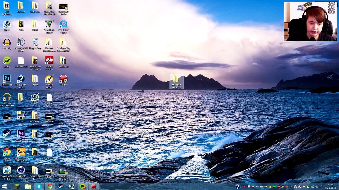Viewport: 339px width, 190px height.
Task: Select the Google Chrome desktop shortcut
Action: [7, 155]
